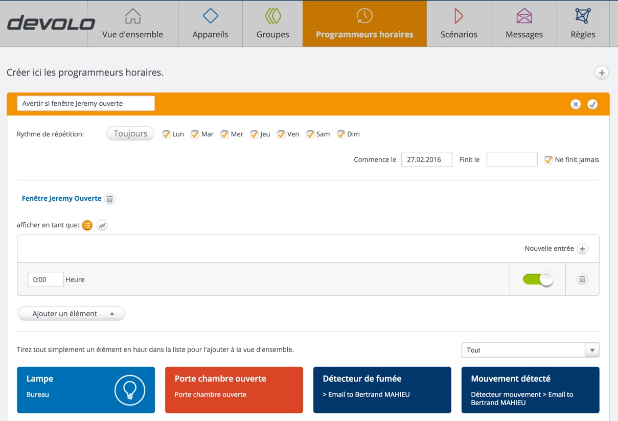Delete Fenêtre Jeremy Ouverte with trash icon
Viewport: 618px width, 421px height.
[x=110, y=199]
